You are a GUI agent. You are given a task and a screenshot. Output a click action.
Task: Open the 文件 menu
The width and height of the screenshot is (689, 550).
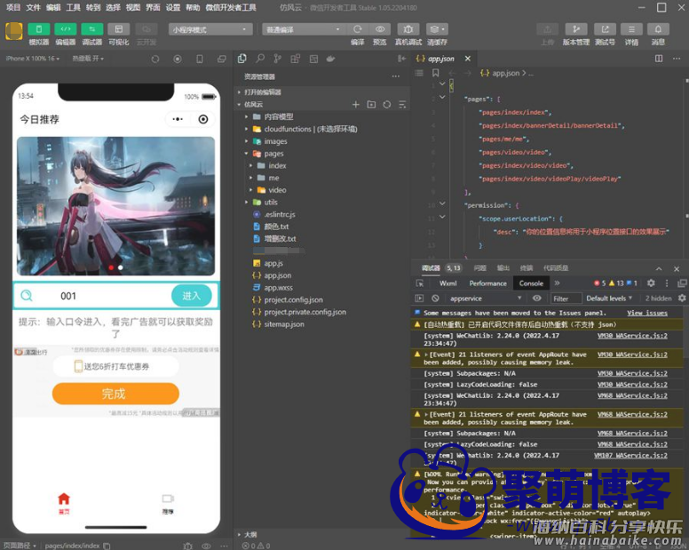click(34, 7)
